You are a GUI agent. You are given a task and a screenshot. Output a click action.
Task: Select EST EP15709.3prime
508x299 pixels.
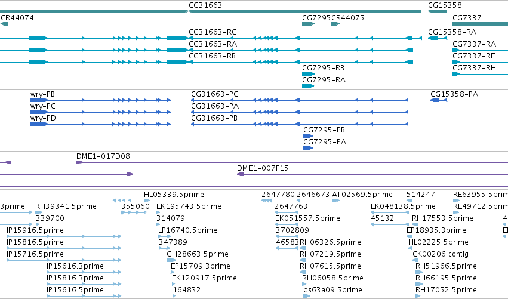click(x=201, y=266)
